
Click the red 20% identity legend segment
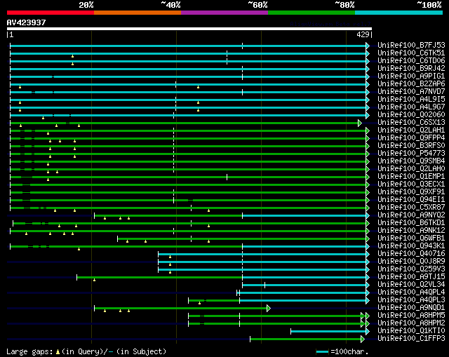pos(51,13)
